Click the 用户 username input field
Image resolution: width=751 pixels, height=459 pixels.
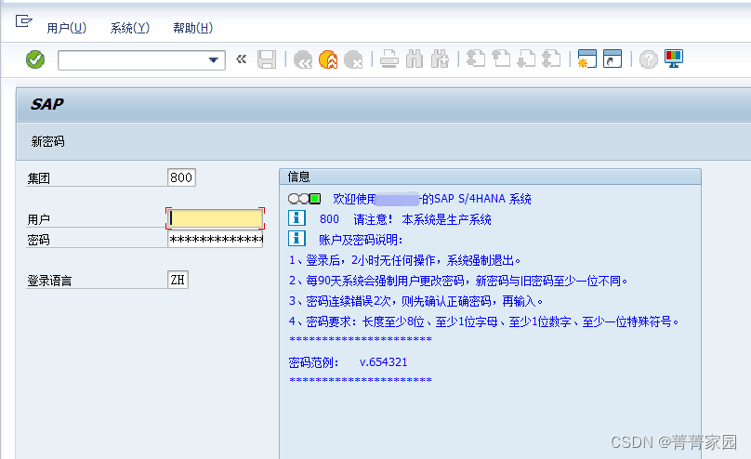click(215, 218)
